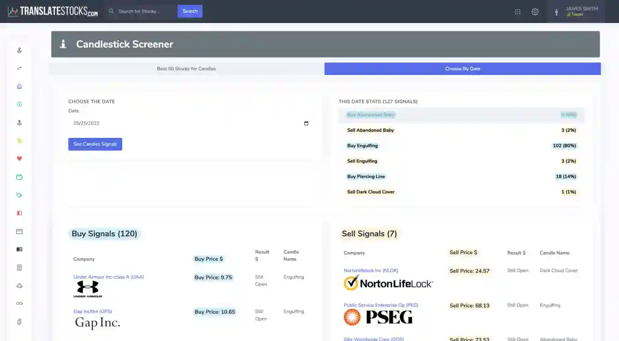
Task: Open the dark book sidebar icon
Action: [19, 250]
